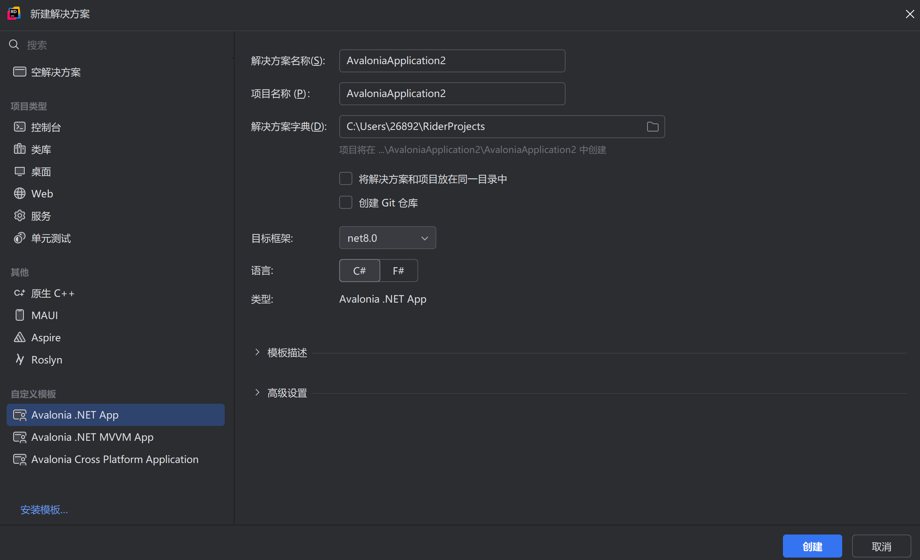Open the net8.0 target framework dropdown
Image resolution: width=920 pixels, height=560 pixels.
[387, 238]
